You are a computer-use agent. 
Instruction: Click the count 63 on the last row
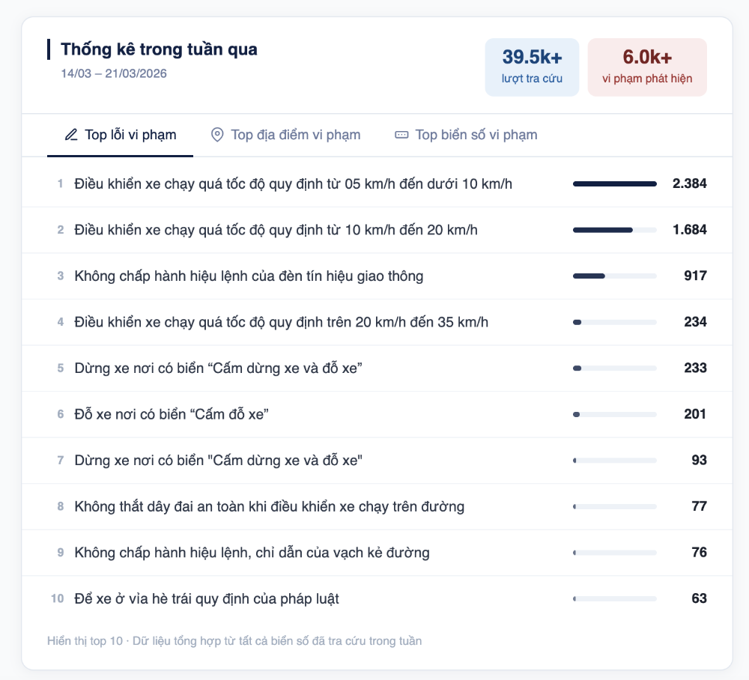point(699,598)
